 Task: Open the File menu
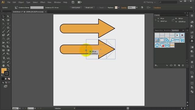9,2
